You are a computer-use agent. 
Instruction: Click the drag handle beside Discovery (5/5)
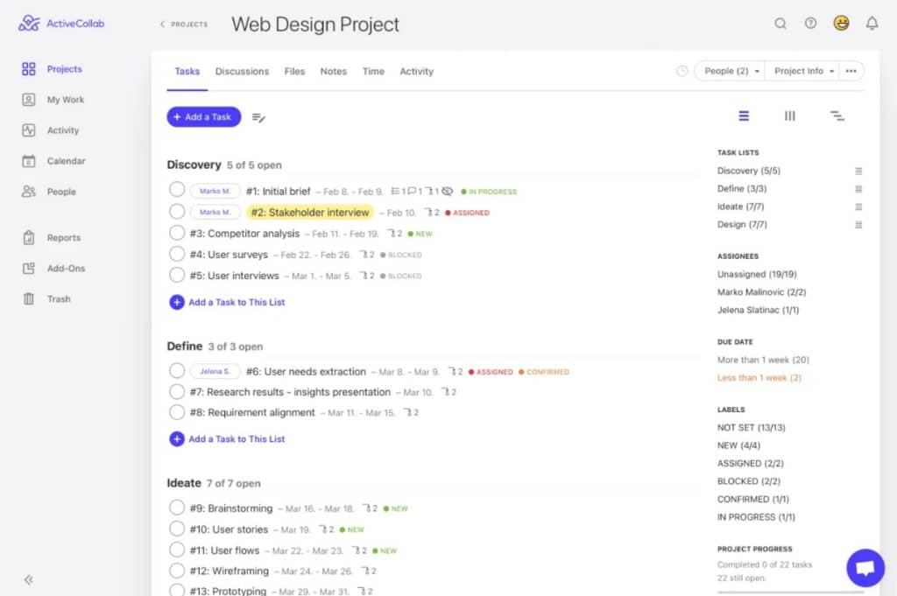pos(858,171)
